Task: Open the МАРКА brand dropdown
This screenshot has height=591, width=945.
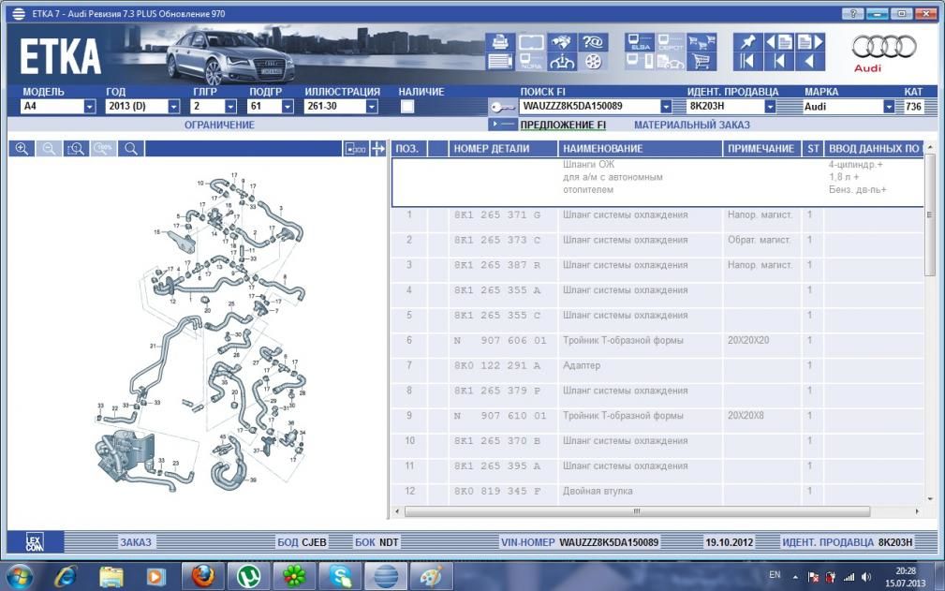Action: tap(889, 107)
